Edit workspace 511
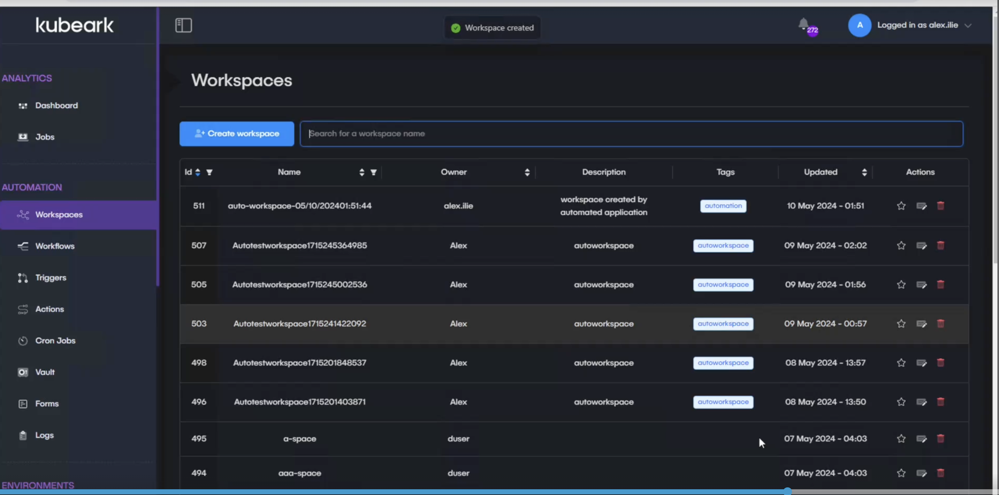 tap(921, 206)
